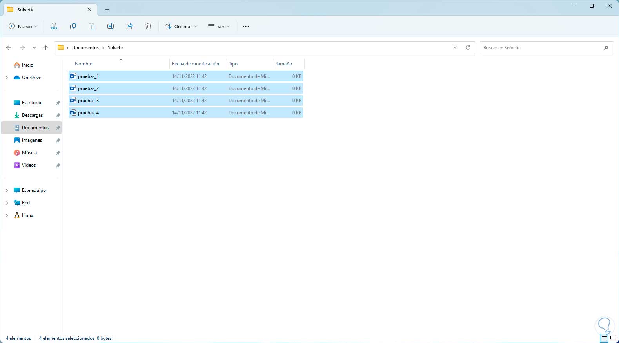Go forward with the right arrow
The image size is (619, 343).
[x=22, y=48]
